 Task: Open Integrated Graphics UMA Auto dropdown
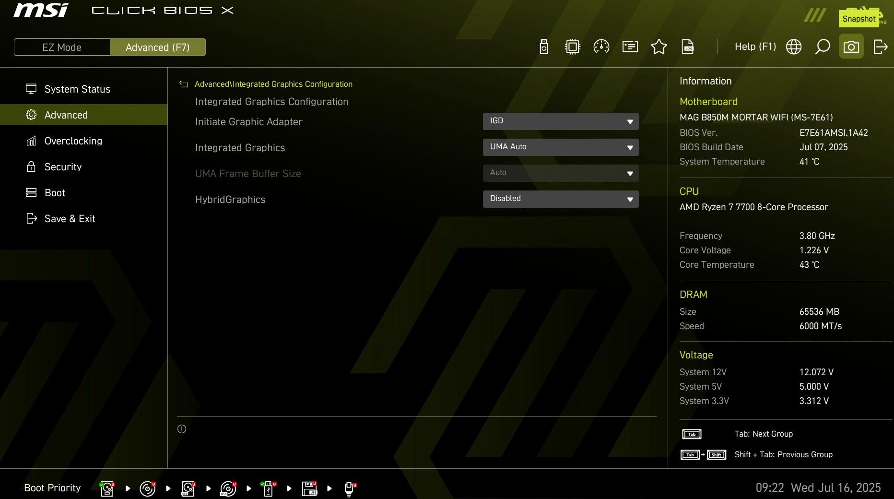click(561, 147)
